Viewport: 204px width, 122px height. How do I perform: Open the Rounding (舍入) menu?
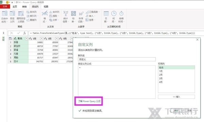tap(90, 16)
